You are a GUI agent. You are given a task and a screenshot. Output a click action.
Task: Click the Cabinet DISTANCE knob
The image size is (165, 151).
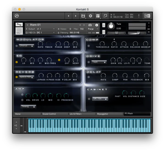(x=133, y=93)
